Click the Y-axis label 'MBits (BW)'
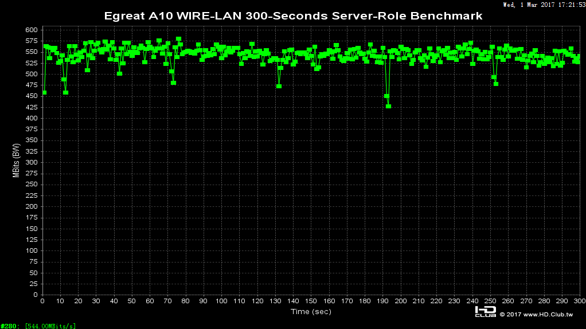This screenshot has width=586, height=329. (15, 160)
